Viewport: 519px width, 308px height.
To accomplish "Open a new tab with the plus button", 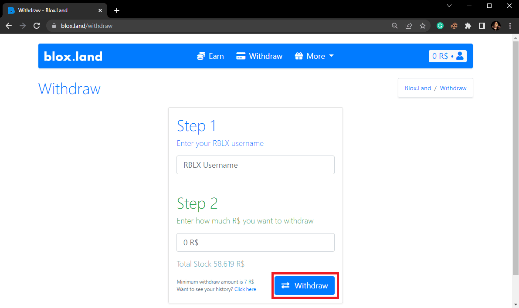I will tap(116, 10).
